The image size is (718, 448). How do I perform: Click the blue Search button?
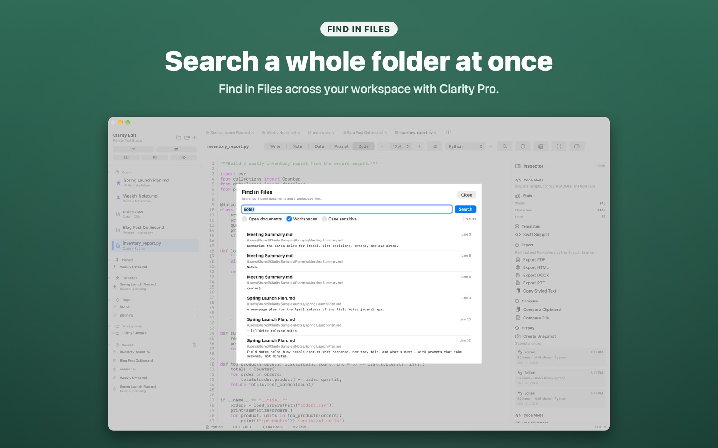[465, 209]
